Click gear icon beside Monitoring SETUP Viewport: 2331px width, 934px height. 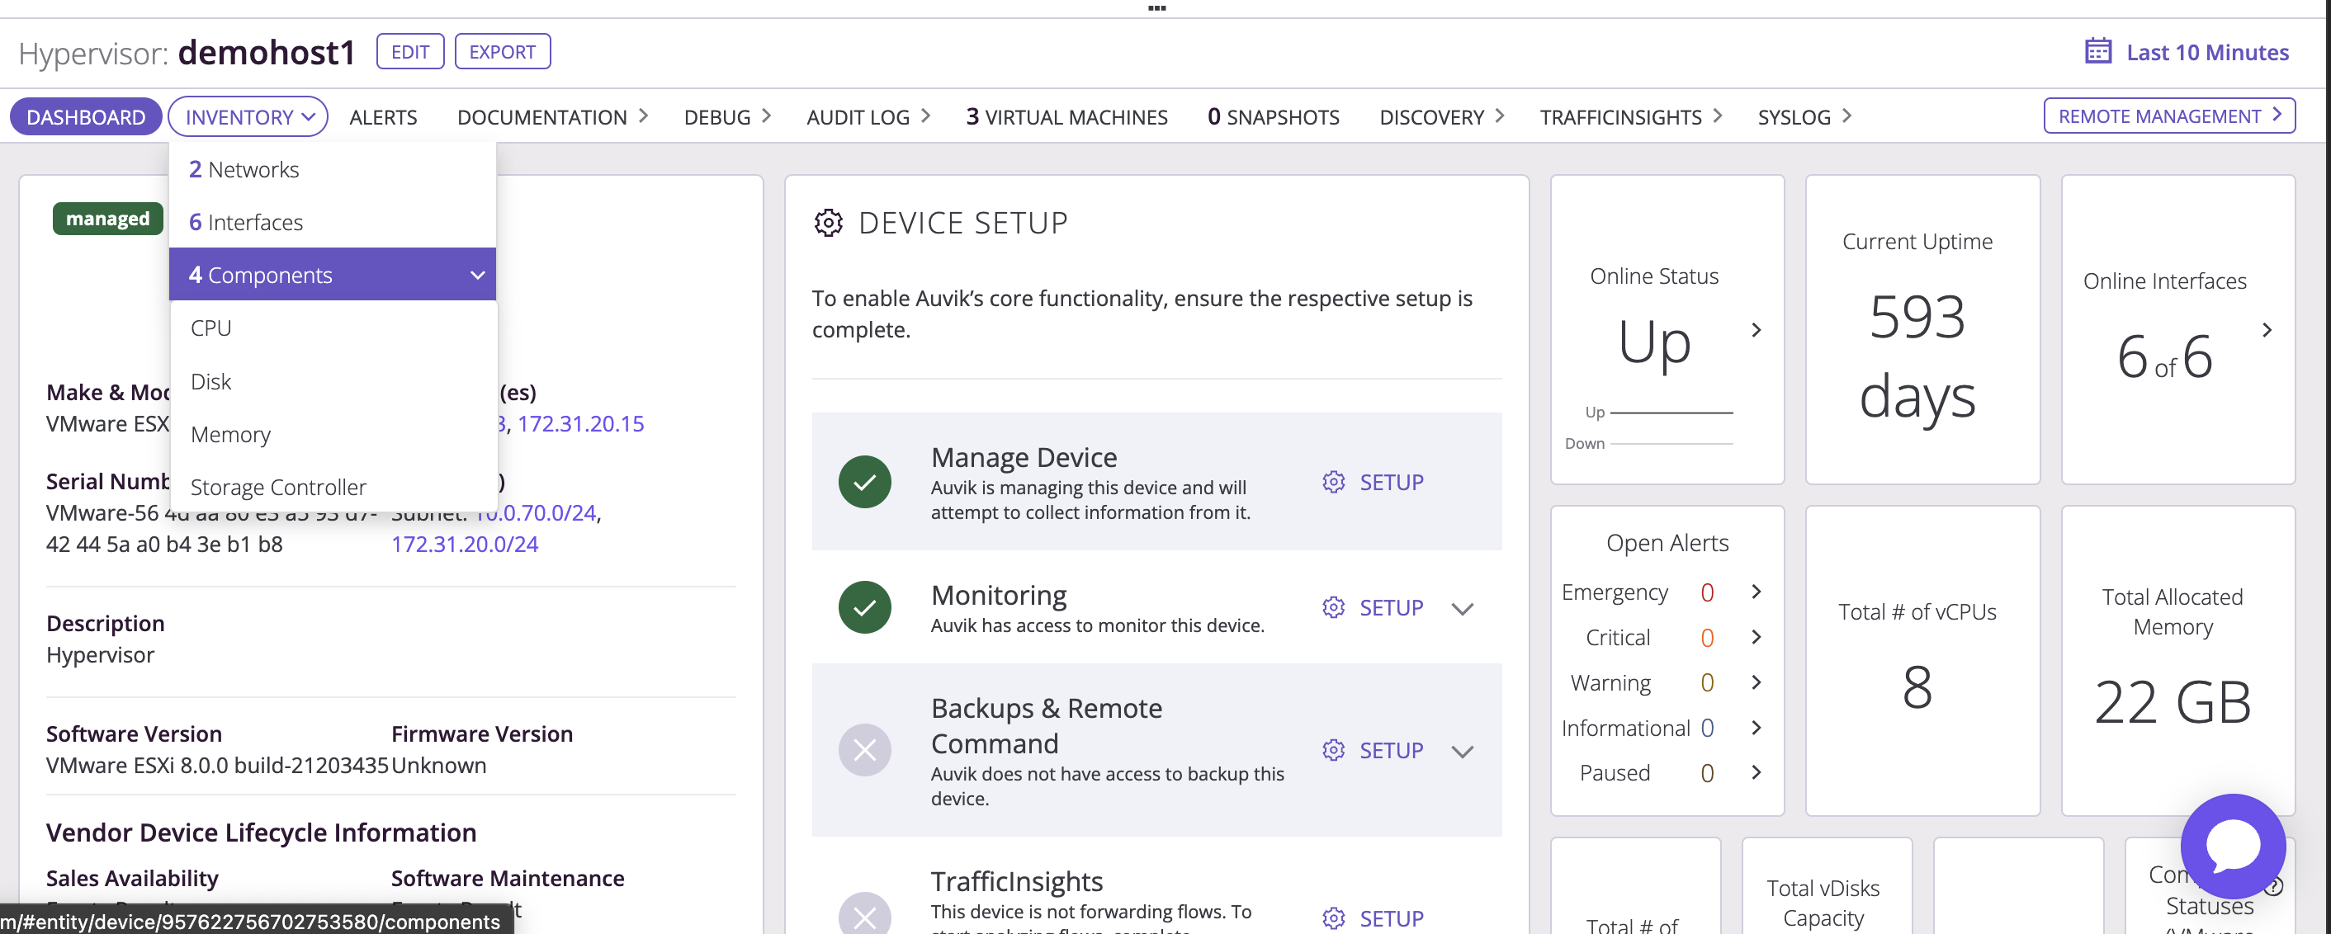click(1333, 607)
